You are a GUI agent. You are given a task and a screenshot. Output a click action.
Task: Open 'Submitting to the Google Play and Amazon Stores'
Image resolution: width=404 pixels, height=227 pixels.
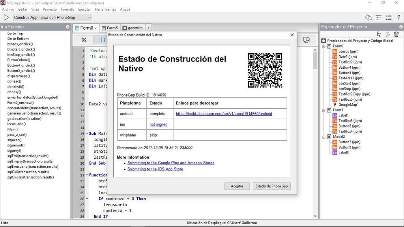(171, 163)
